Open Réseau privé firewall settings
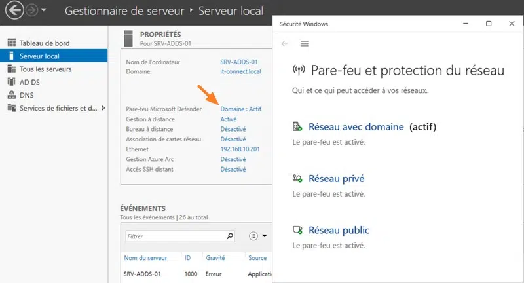Image resolution: width=524 pixels, height=283 pixels. (336, 178)
